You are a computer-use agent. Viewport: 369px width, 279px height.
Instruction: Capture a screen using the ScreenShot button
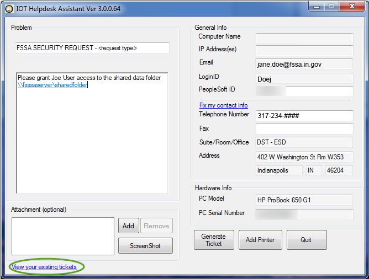pyautogui.click(x=145, y=245)
